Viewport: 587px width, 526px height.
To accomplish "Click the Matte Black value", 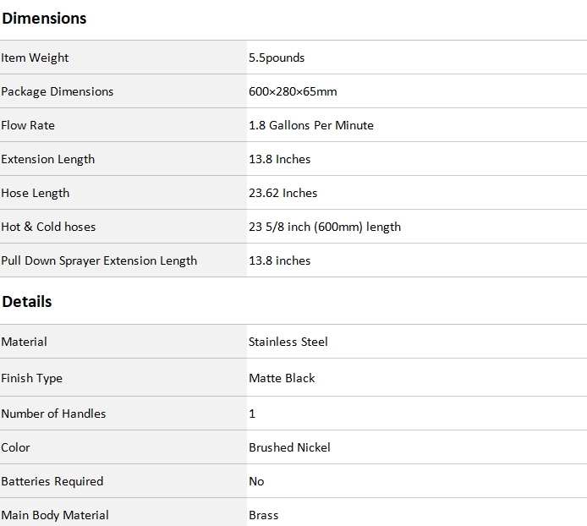I will click(x=282, y=378).
